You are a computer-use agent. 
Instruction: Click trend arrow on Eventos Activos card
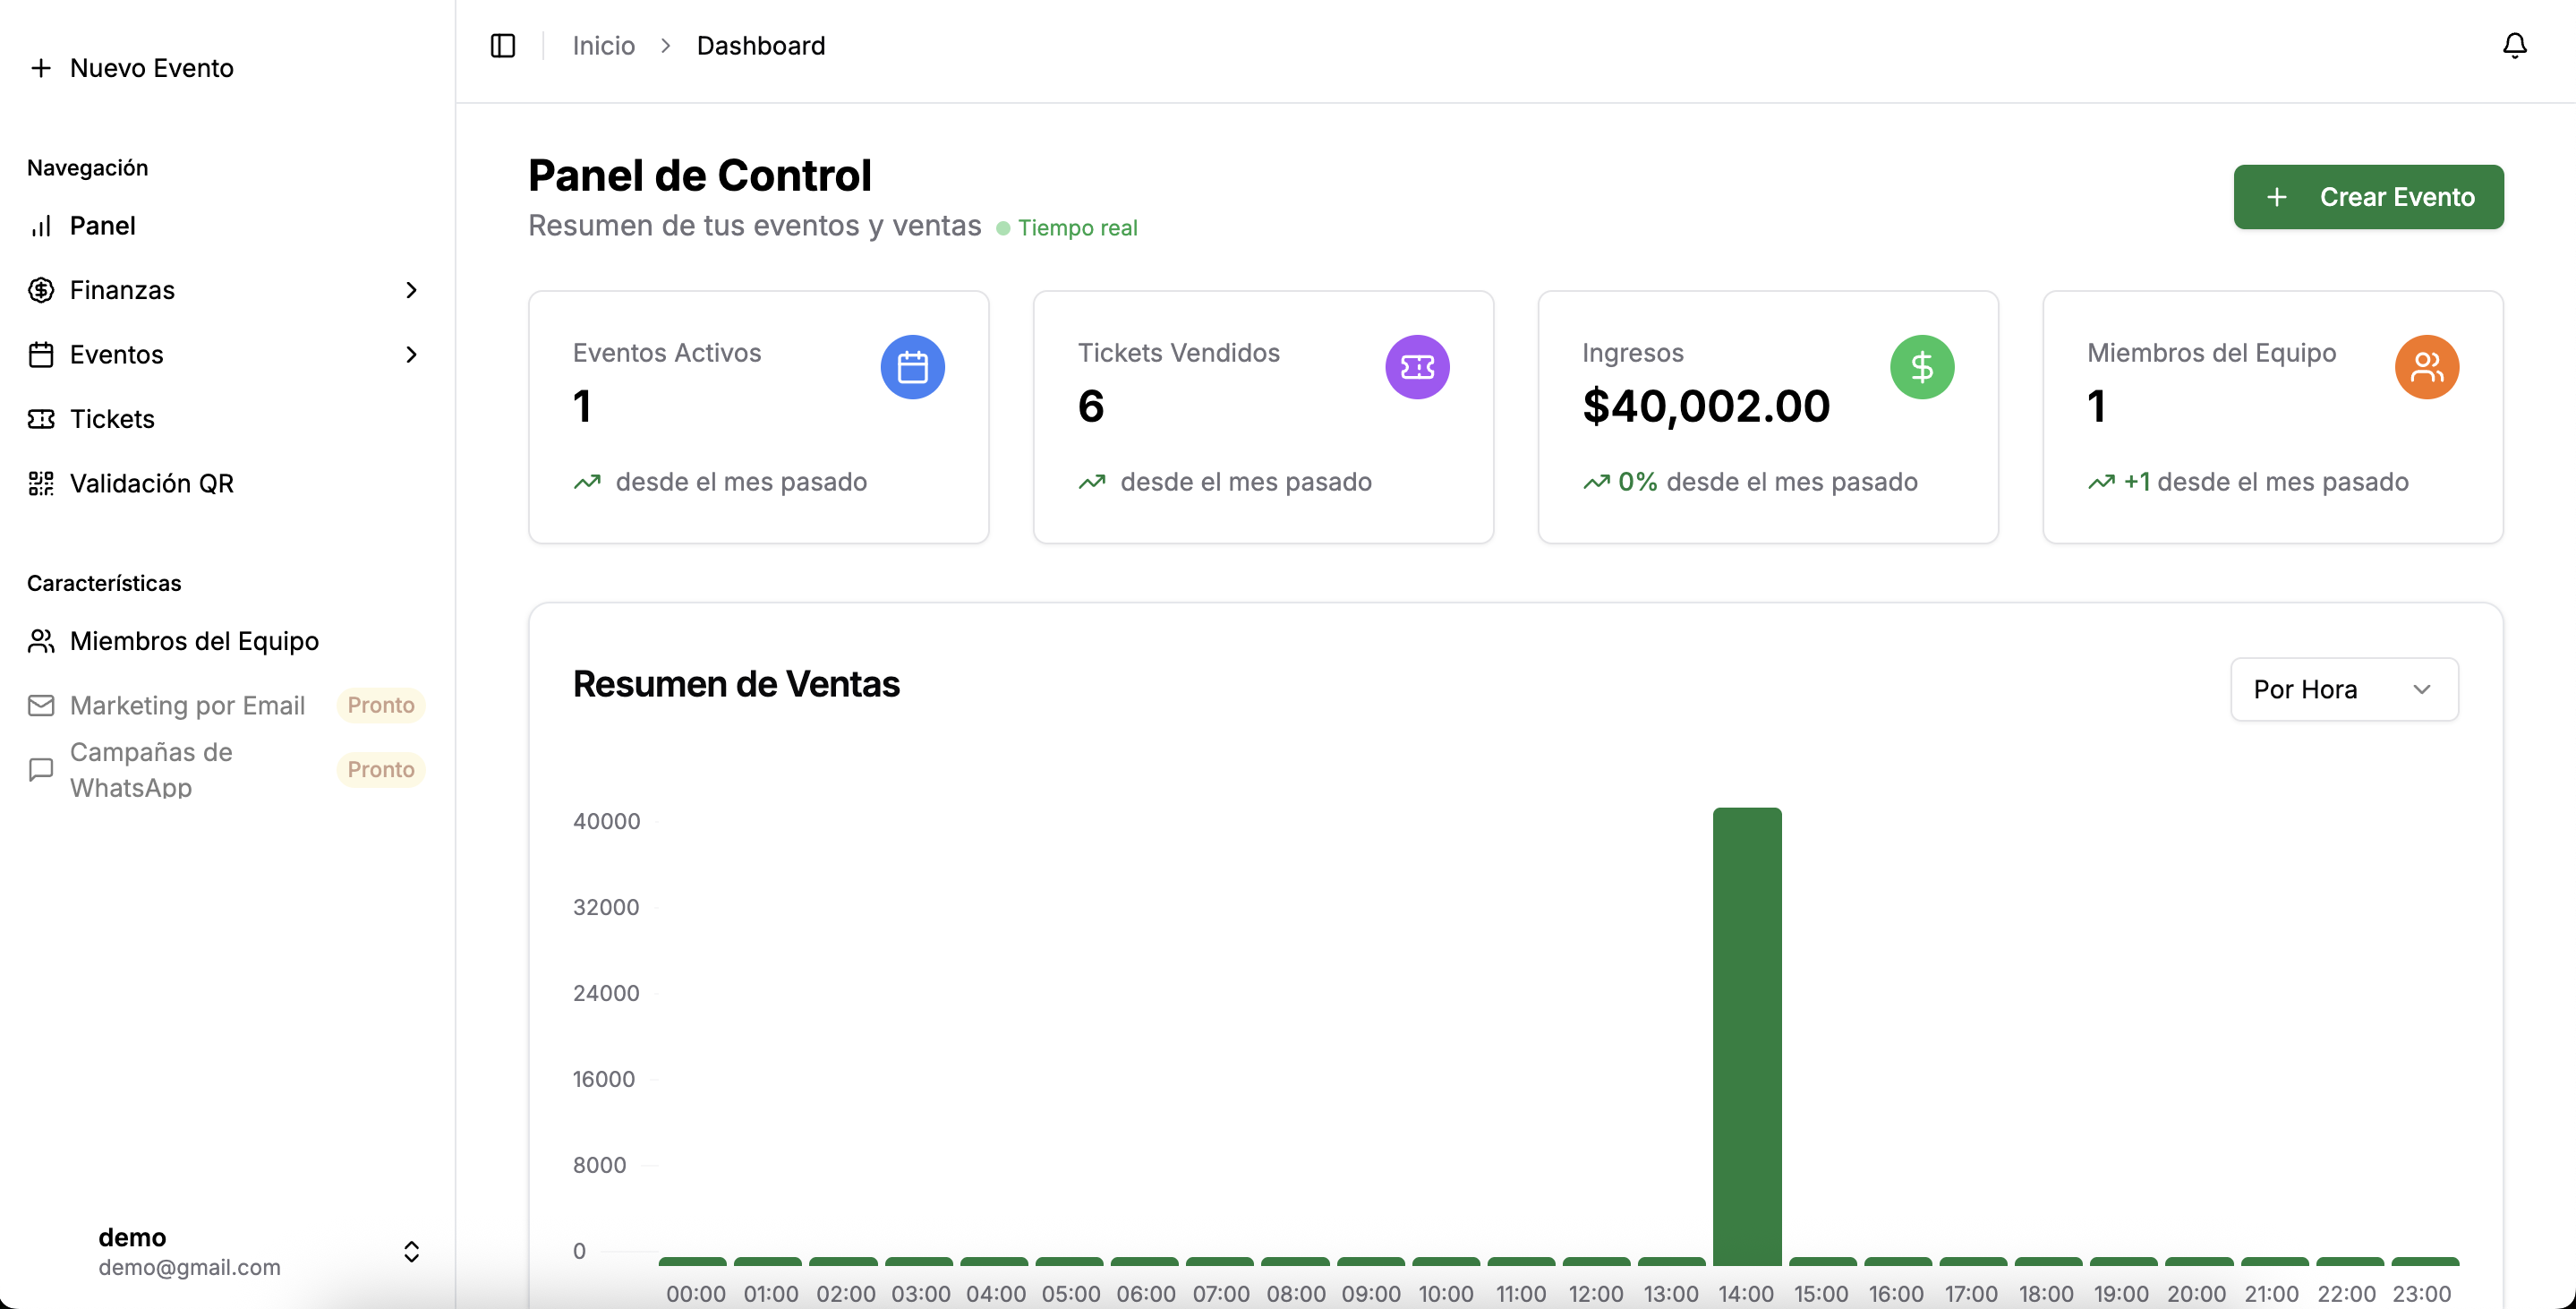587,482
